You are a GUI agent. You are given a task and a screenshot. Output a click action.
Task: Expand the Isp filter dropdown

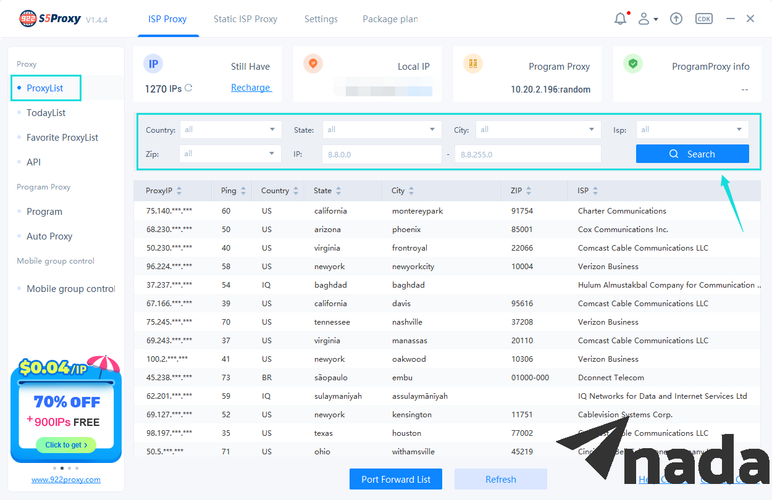(692, 130)
